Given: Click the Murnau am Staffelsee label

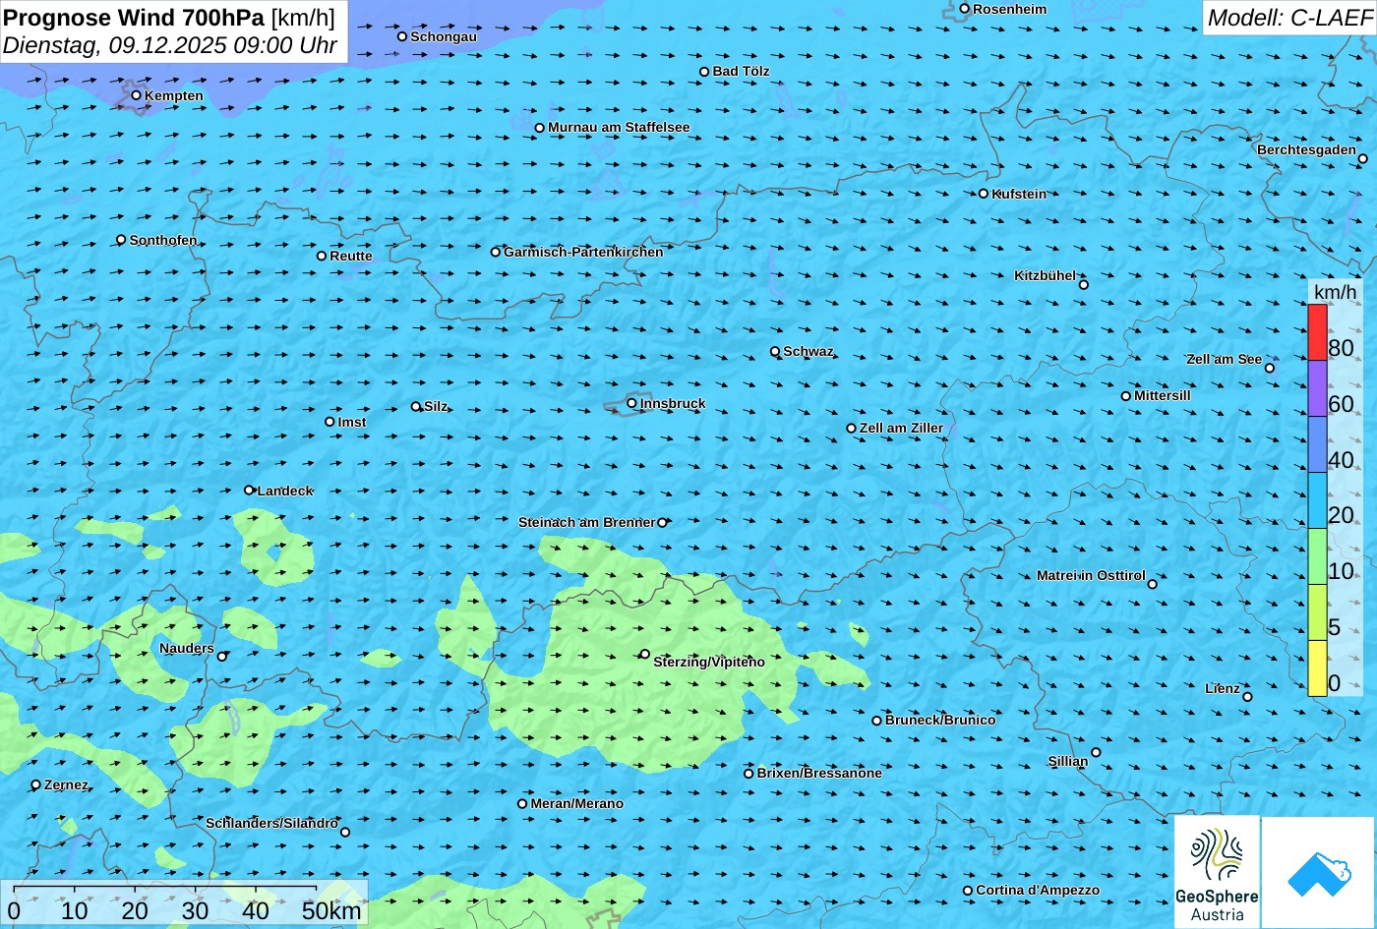Looking at the screenshot, I should point(619,127).
